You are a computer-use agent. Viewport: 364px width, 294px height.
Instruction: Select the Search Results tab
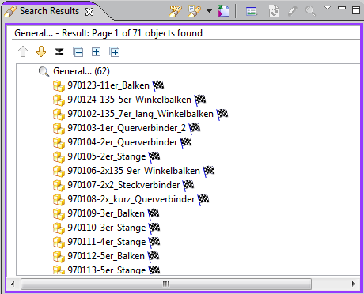49,11
